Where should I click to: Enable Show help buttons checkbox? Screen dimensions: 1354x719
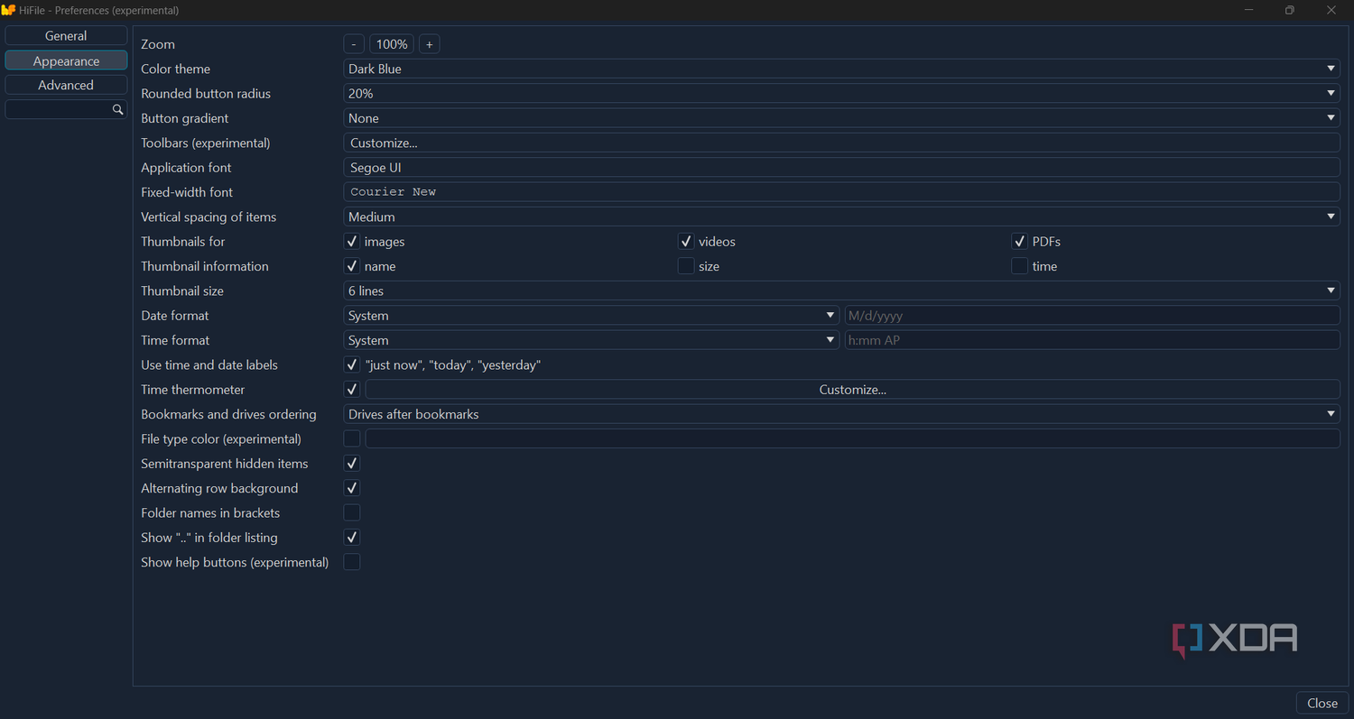(x=352, y=562)
